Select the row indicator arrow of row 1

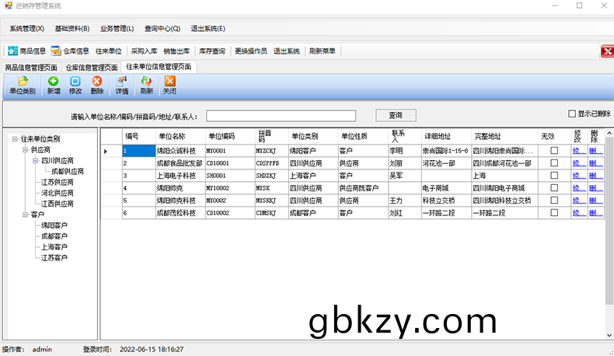[106, 151]
